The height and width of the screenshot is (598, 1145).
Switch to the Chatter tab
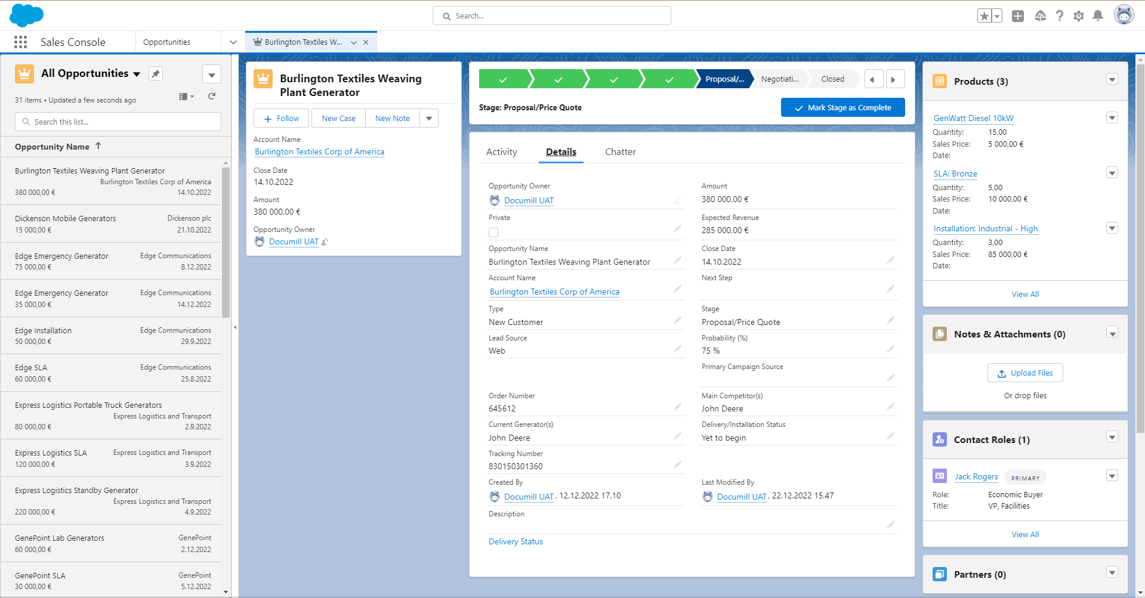click(621, 152)
